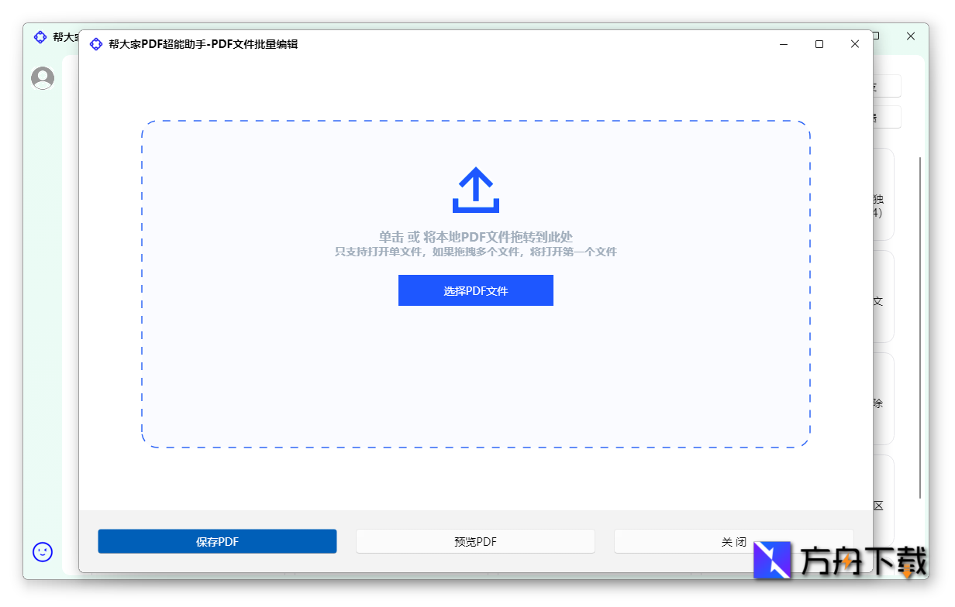Click the smiley feedback icon at bottom left

coord(42,552)
